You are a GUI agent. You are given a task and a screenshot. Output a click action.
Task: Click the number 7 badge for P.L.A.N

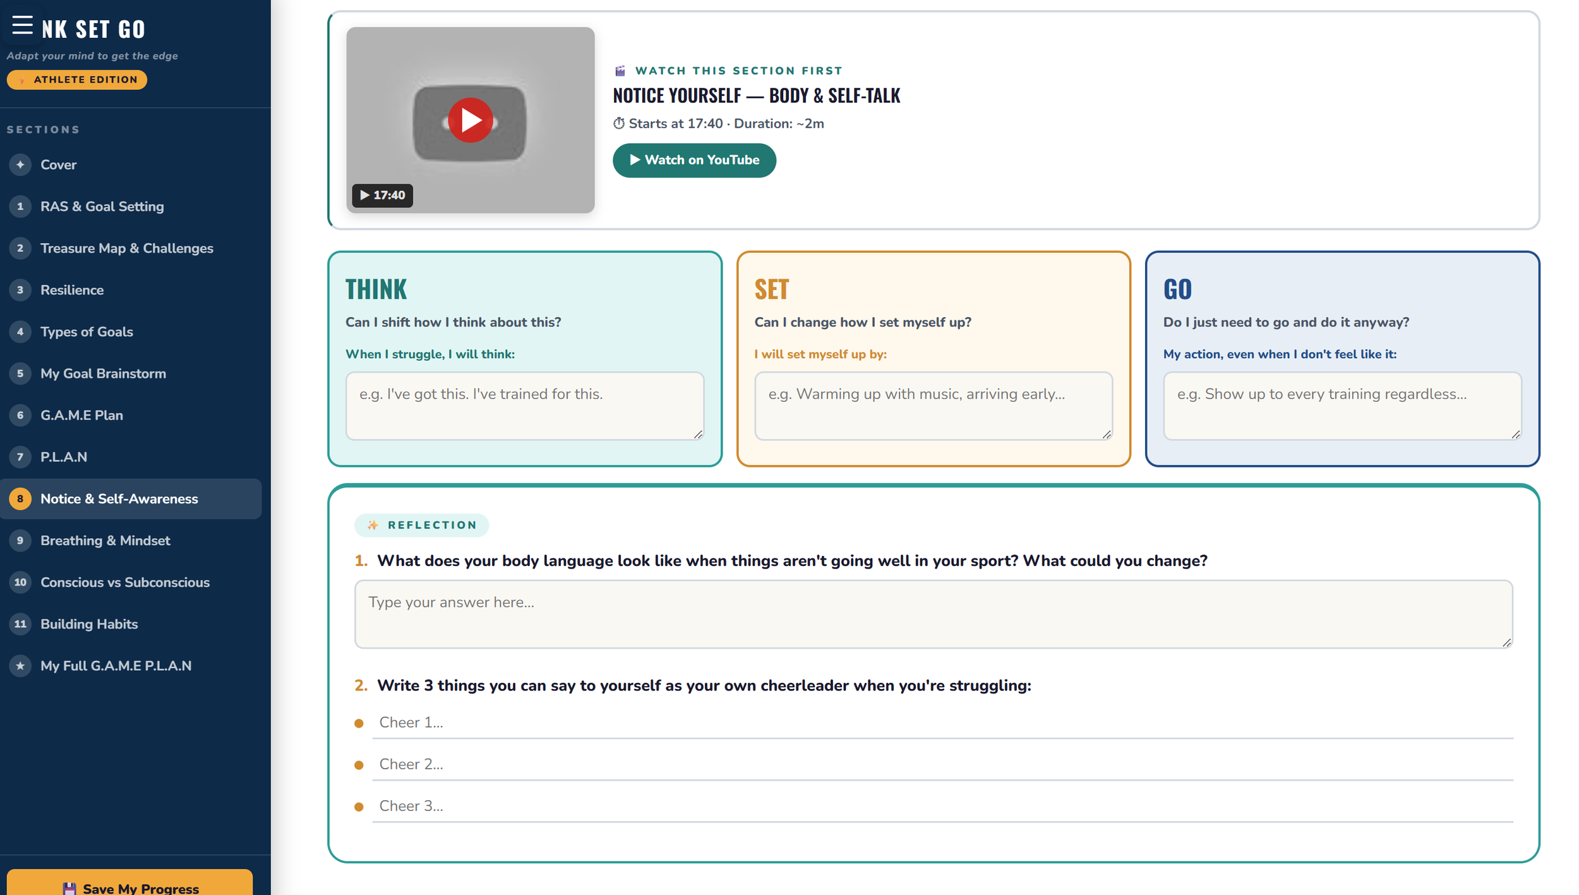pyautogui.click(x=20, y=457)
